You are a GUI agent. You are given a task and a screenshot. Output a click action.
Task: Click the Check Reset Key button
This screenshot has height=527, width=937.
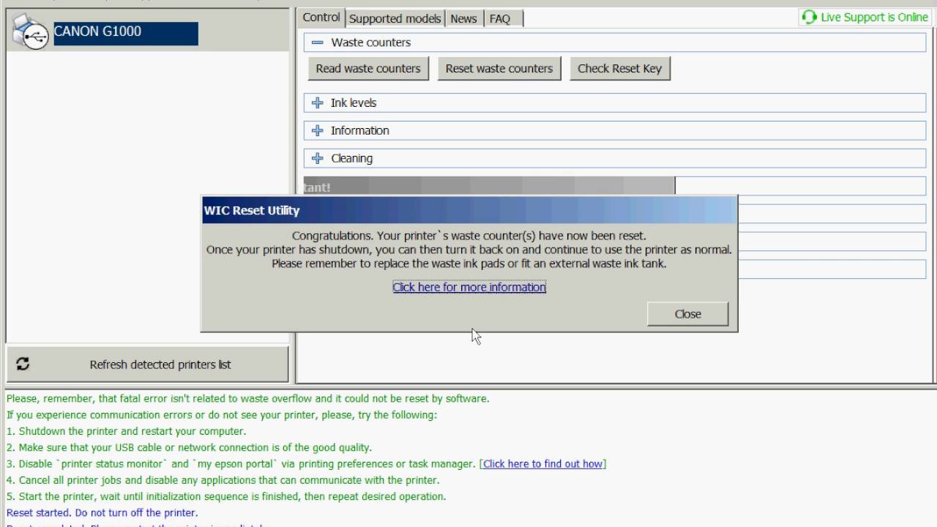619,68
